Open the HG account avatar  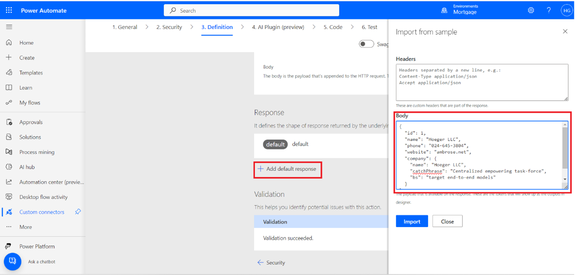[x=567, y=11]
